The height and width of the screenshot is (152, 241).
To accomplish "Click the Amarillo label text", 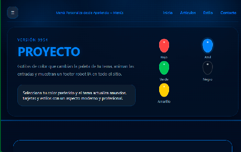I will (x=164, y=102).
